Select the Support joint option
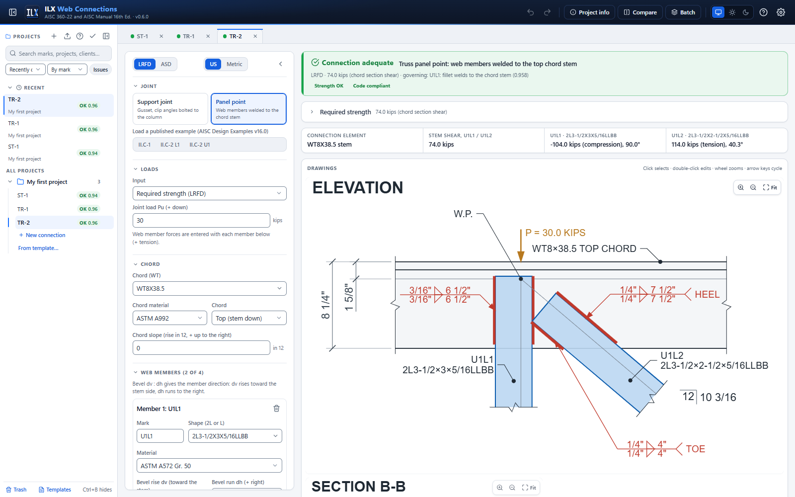 point(170,109)
